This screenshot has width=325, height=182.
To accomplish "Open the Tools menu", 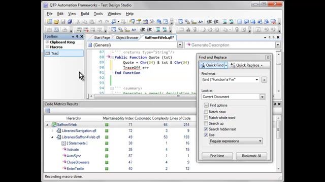I will 98,14.
